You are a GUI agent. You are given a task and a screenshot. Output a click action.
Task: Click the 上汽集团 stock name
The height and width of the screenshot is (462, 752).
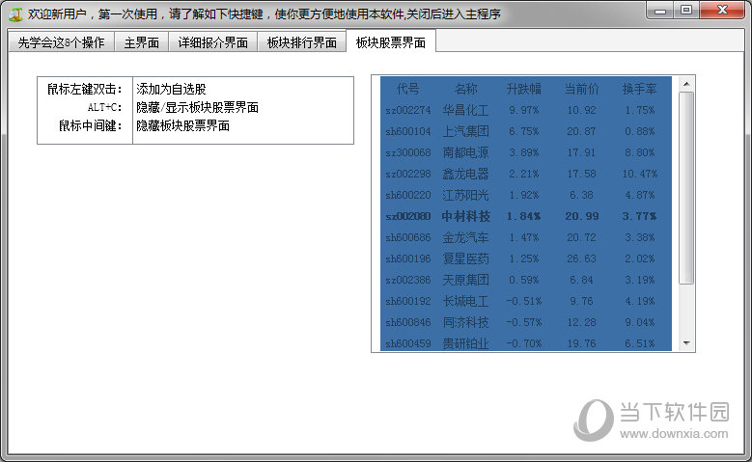tap(465, 131)
